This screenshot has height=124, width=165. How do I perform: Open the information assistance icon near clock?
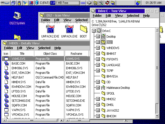[x=138, y=3]
